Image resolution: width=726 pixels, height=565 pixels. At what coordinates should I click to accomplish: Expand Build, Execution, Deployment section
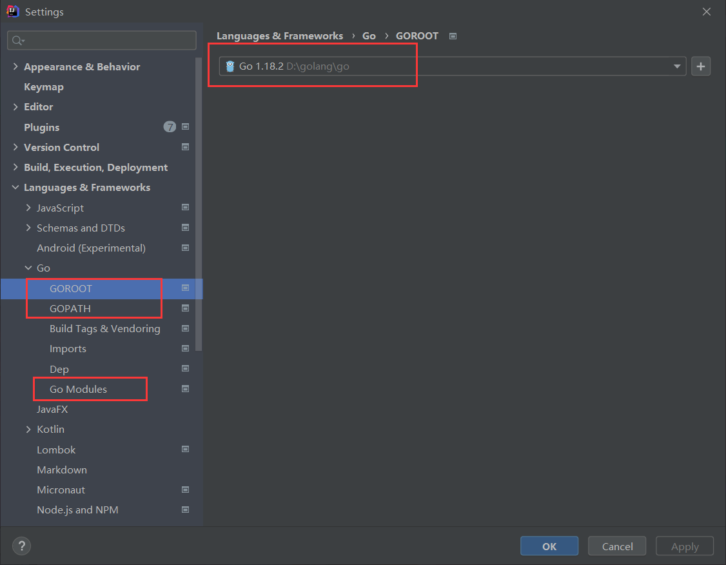pyautogui.click(x=15, y=167)
